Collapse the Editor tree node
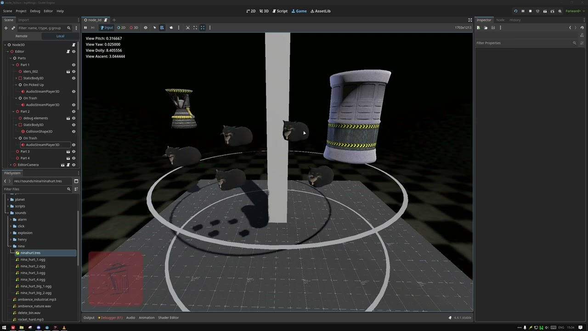588x331 pixels. (x=7, y=51)
